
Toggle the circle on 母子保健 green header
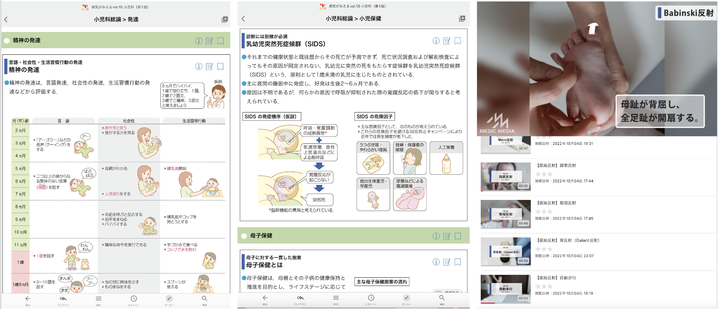244,236
